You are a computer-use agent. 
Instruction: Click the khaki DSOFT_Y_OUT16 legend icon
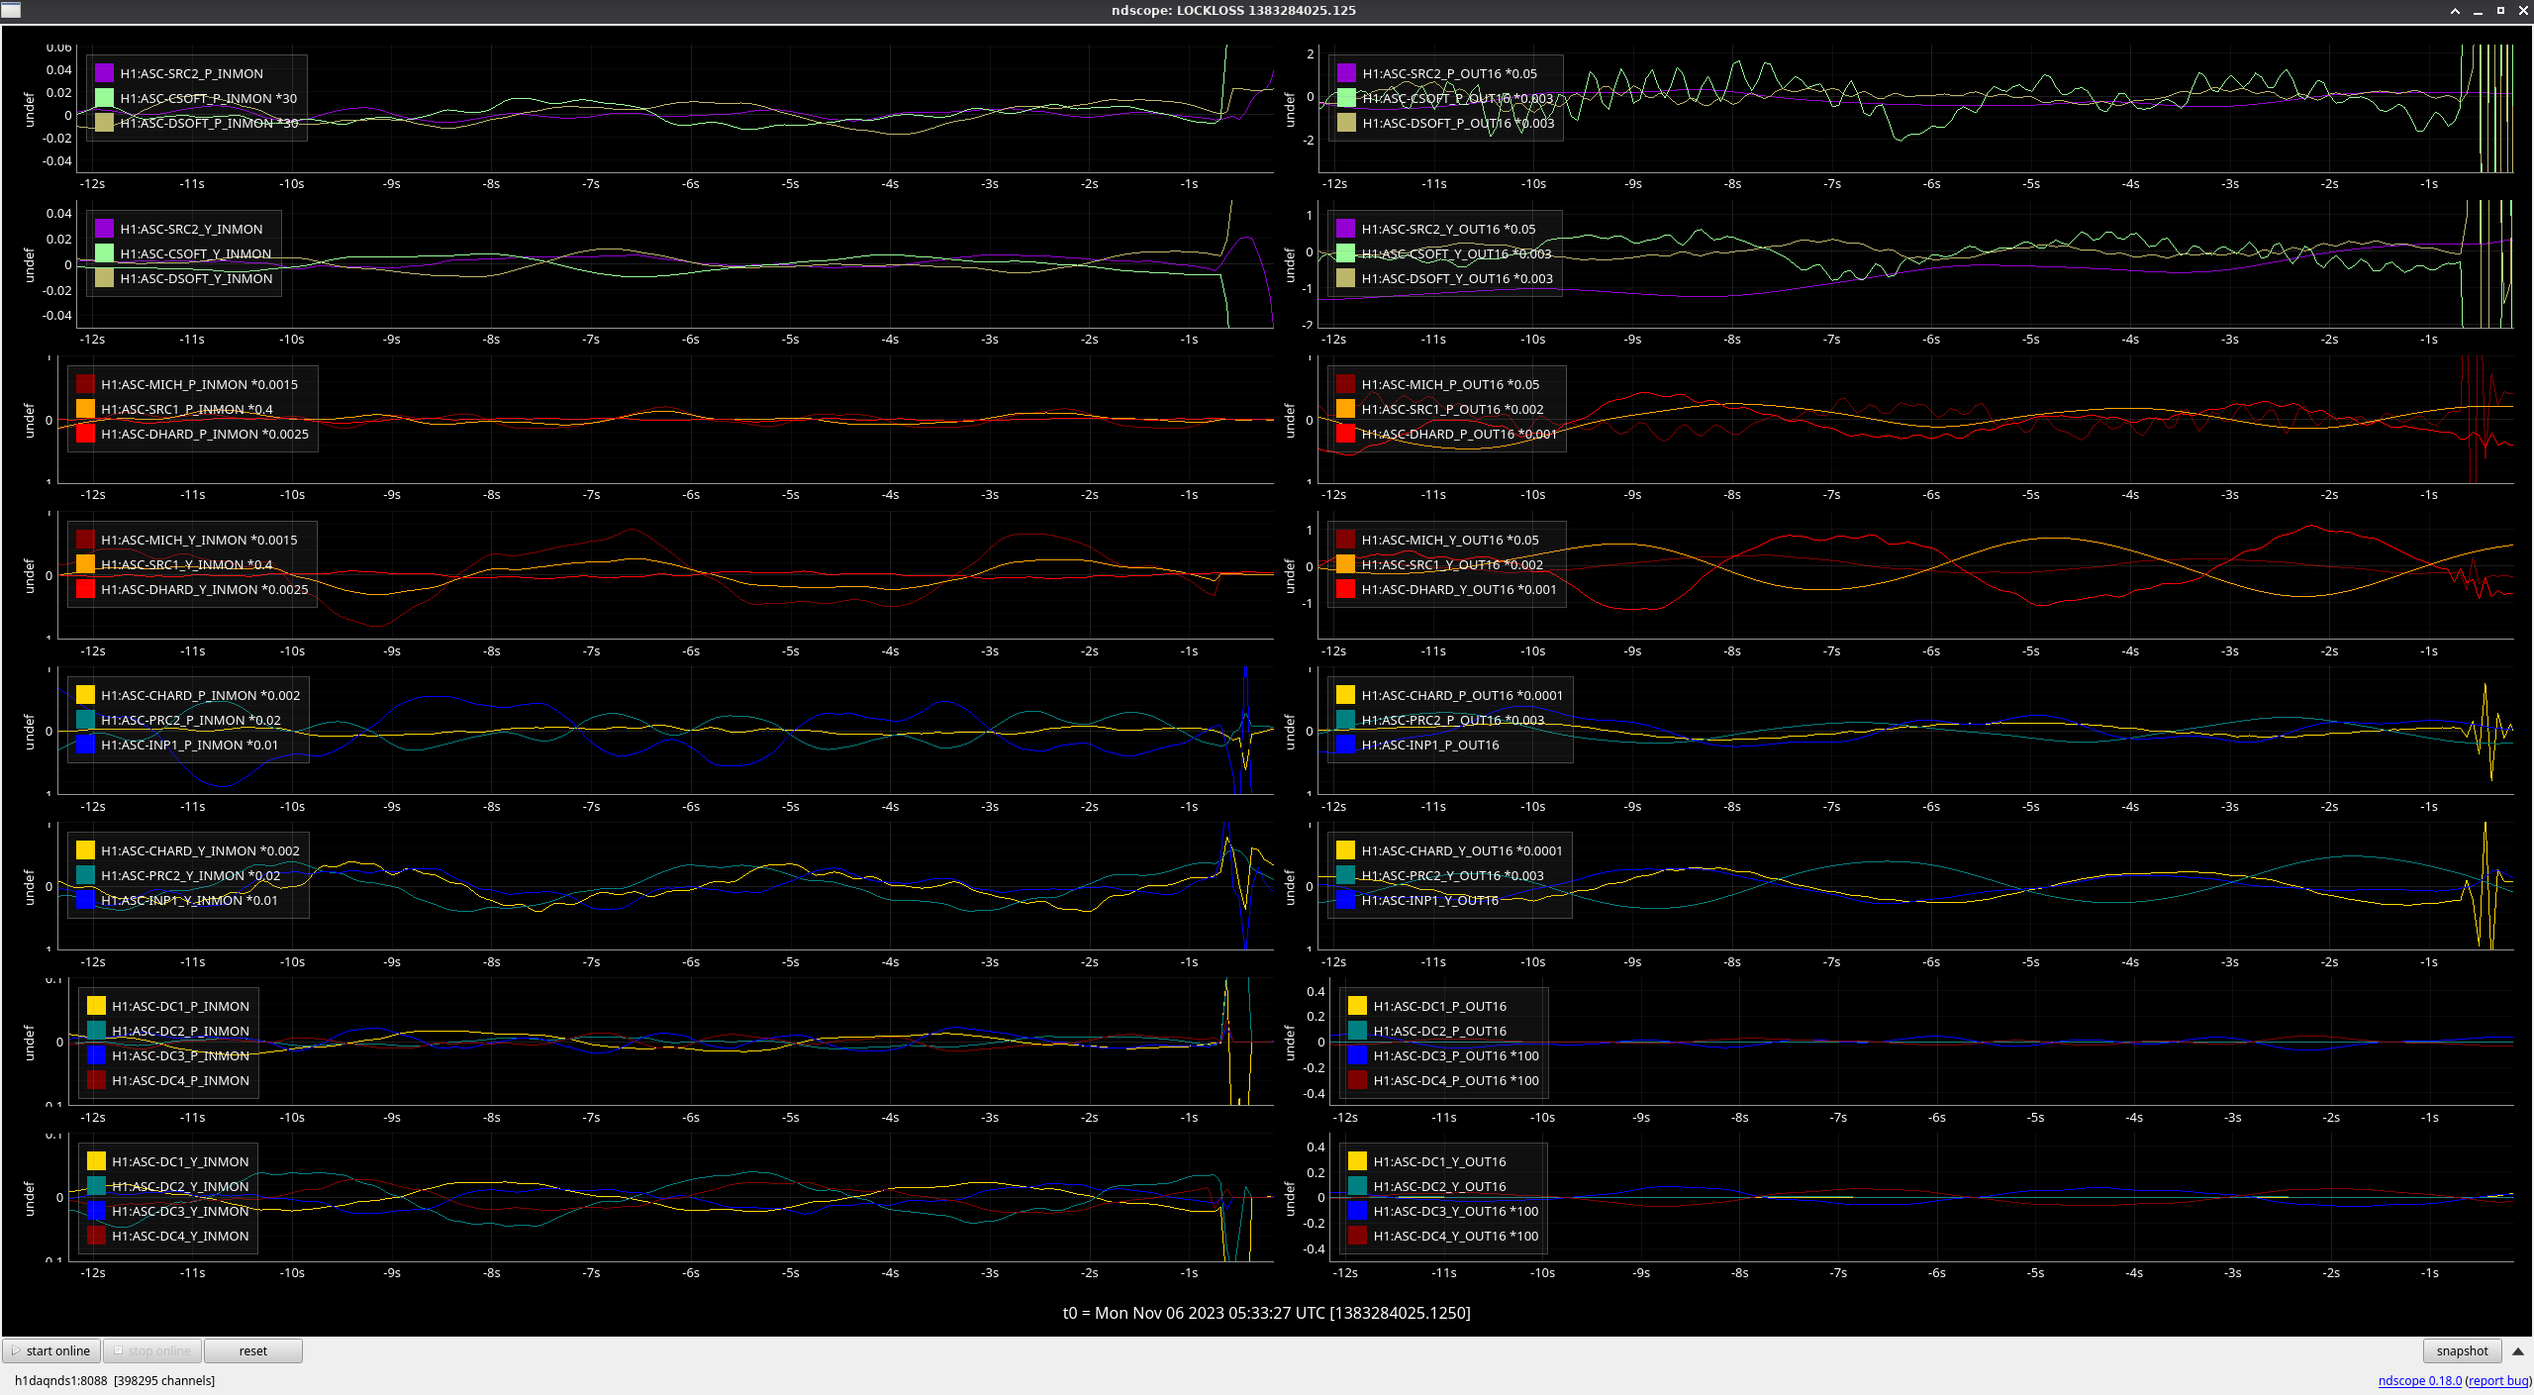pos(1345,278)
